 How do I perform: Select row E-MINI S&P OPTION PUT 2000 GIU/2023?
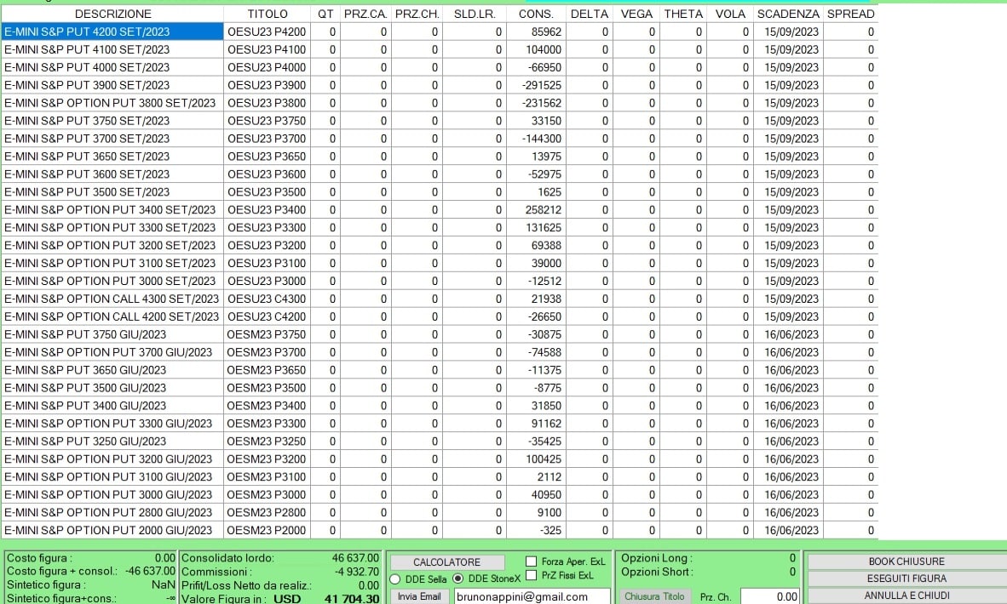[x=440, y=530]
